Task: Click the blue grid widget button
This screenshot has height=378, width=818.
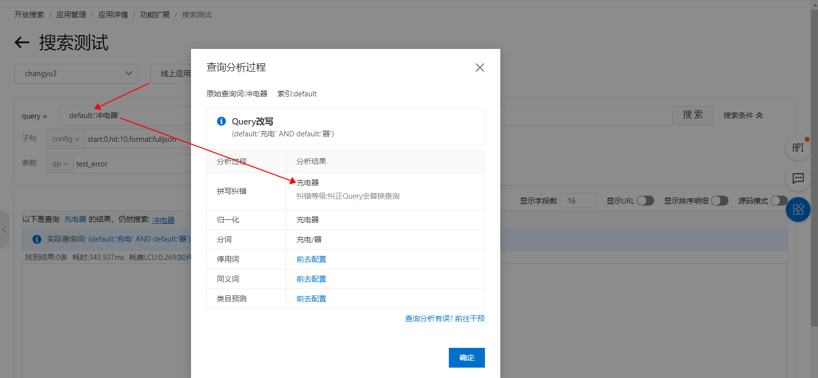Action: 798,210
